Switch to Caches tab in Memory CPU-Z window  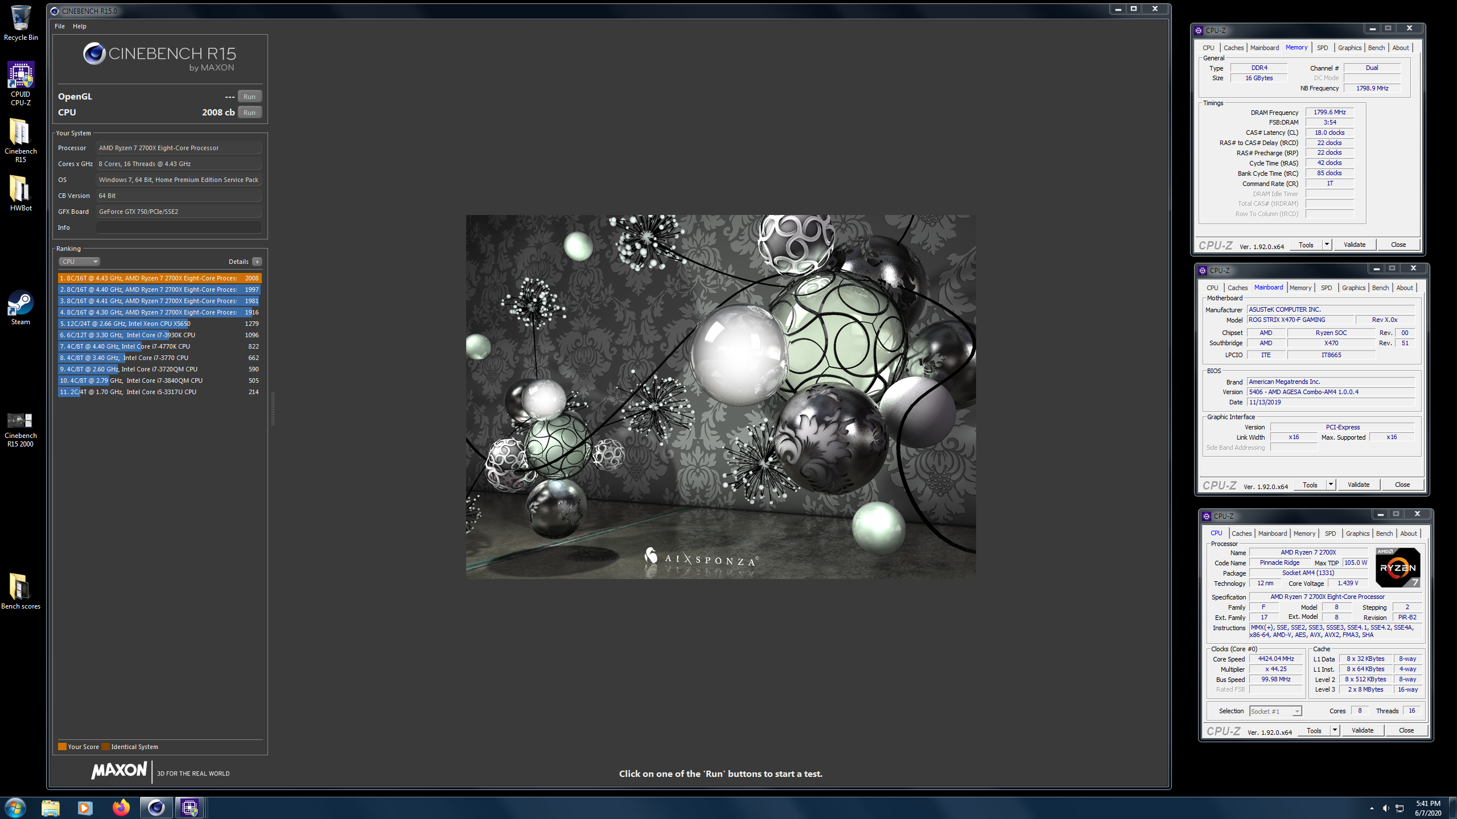coord(1233,48)
